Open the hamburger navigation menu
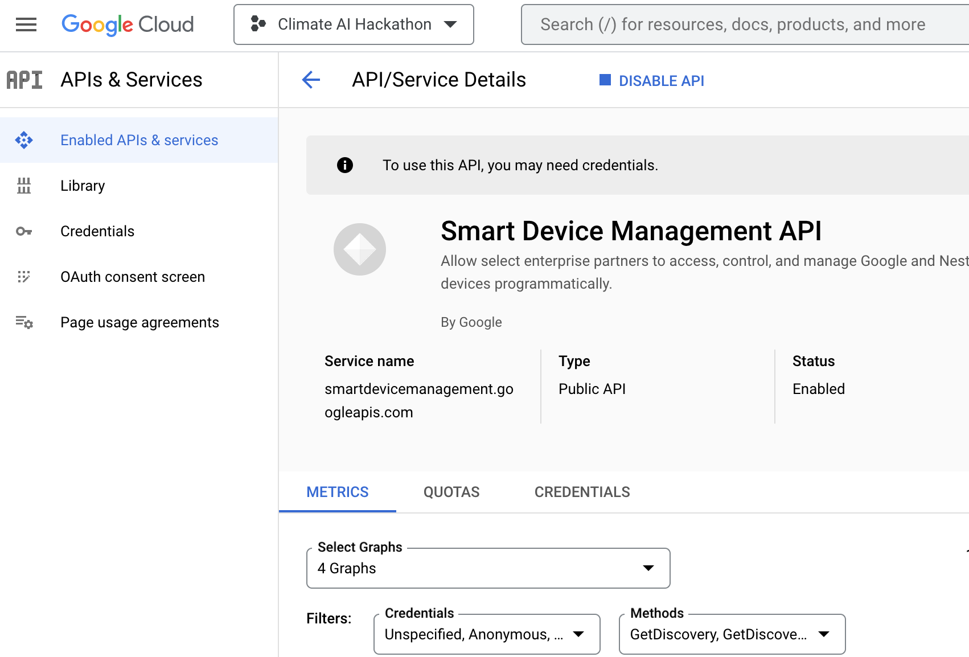 26,24
